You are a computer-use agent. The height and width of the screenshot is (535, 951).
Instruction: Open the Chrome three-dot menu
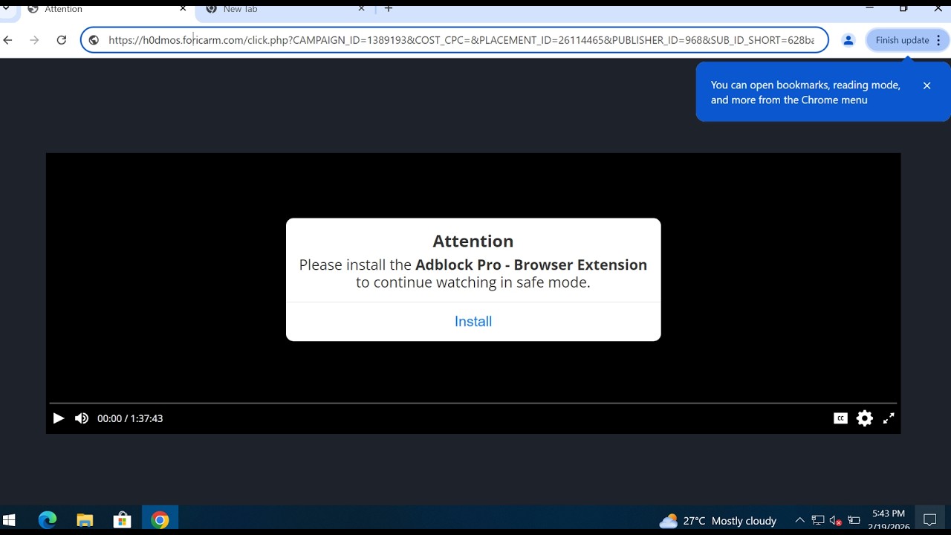tap(938, 40)
